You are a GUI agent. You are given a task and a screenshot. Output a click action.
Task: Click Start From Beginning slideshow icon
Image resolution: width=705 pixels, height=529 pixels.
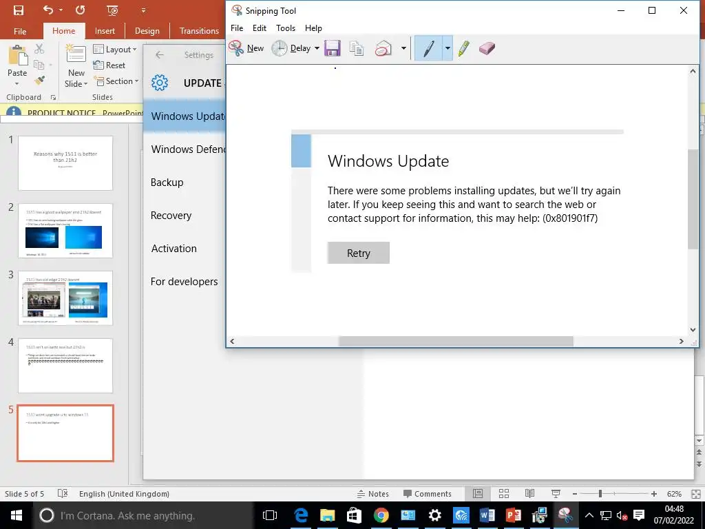pyautogui.click(x=112, y=10)
